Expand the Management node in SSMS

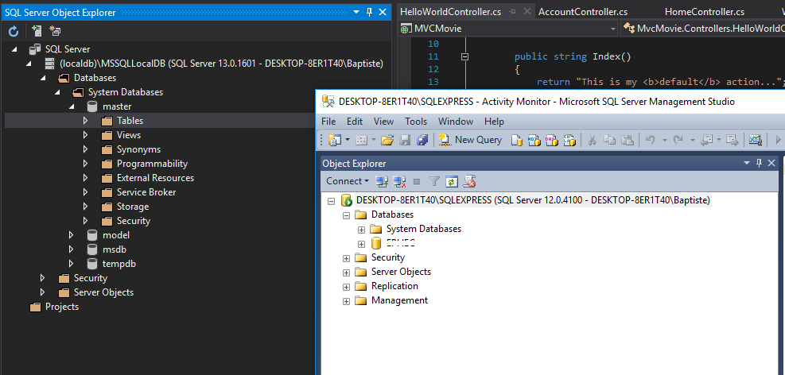point(346,301)
